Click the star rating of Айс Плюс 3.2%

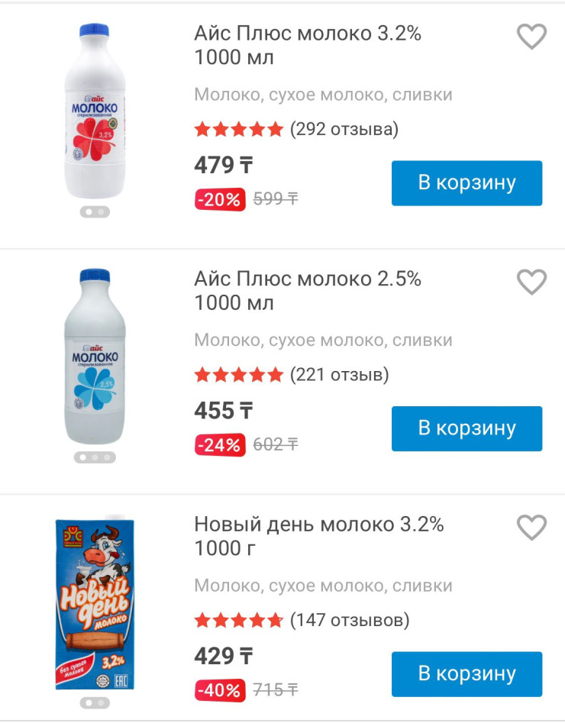click(x=238, y=129)
